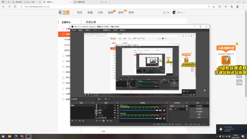Open OBS 设置 settings button
This screenshot has height=139, width=247.
199,115
